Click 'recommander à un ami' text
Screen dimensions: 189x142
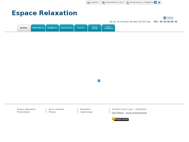pyautogui.click(x=114, y=2)
